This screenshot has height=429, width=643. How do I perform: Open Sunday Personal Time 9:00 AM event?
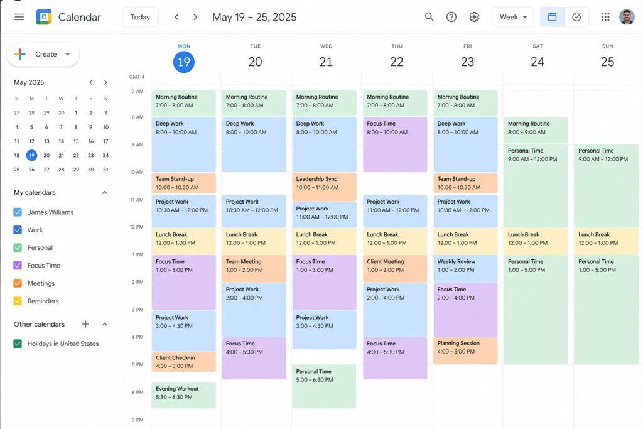coord(606,186)
